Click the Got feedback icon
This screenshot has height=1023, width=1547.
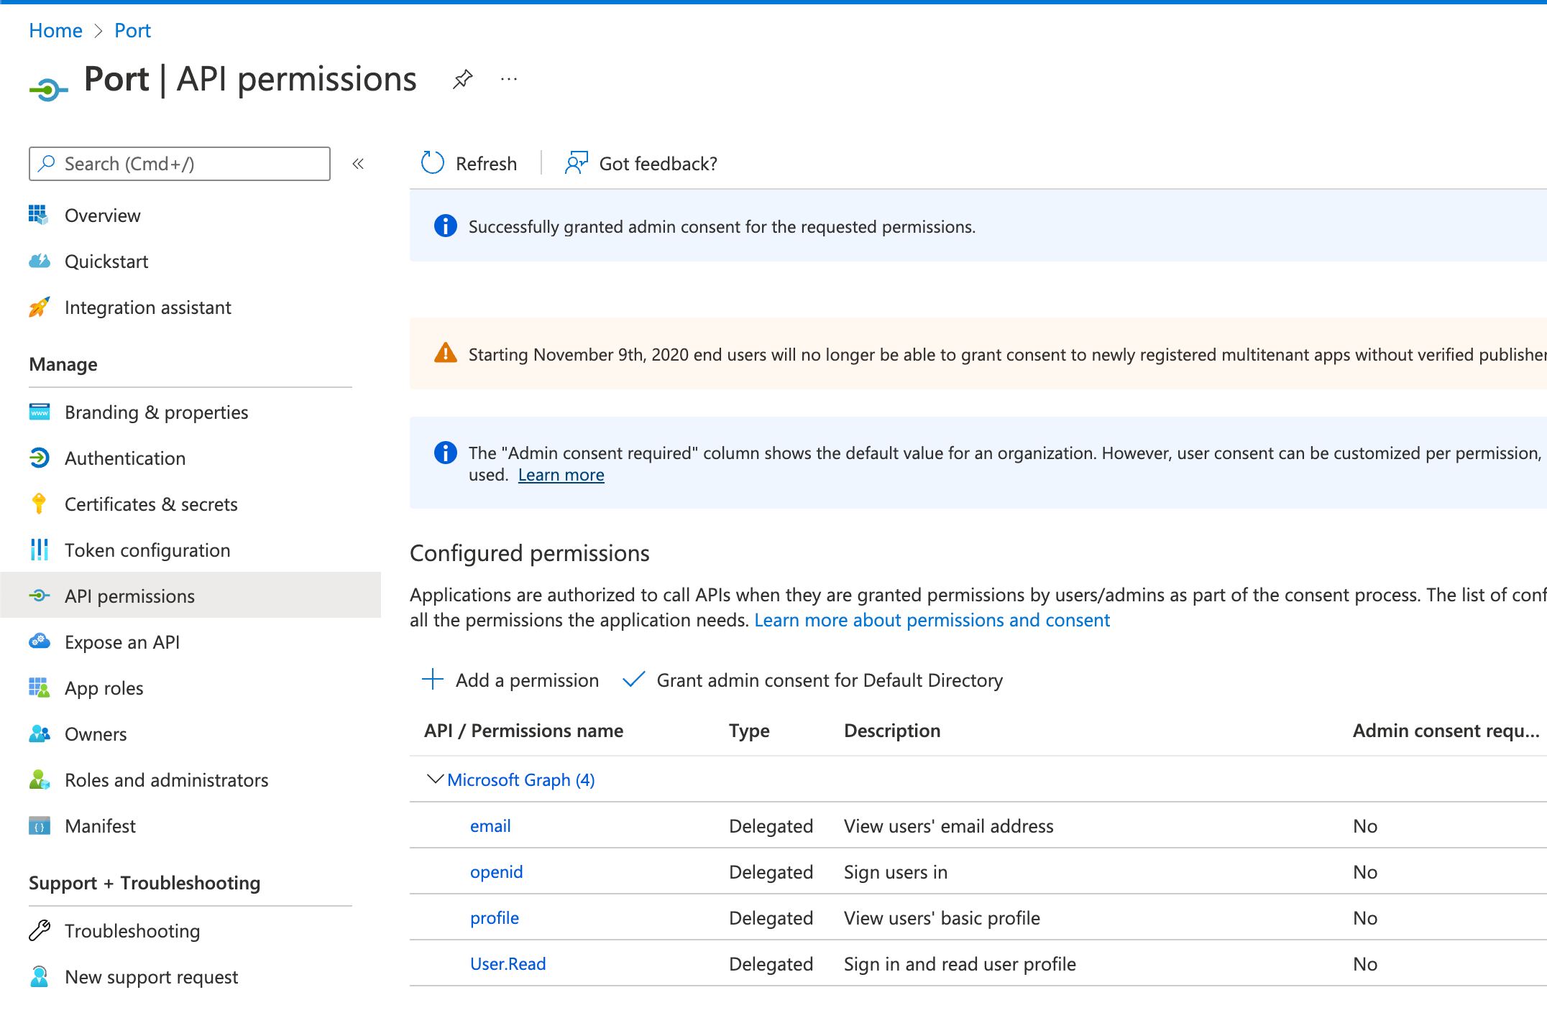[x=577, y=163]
